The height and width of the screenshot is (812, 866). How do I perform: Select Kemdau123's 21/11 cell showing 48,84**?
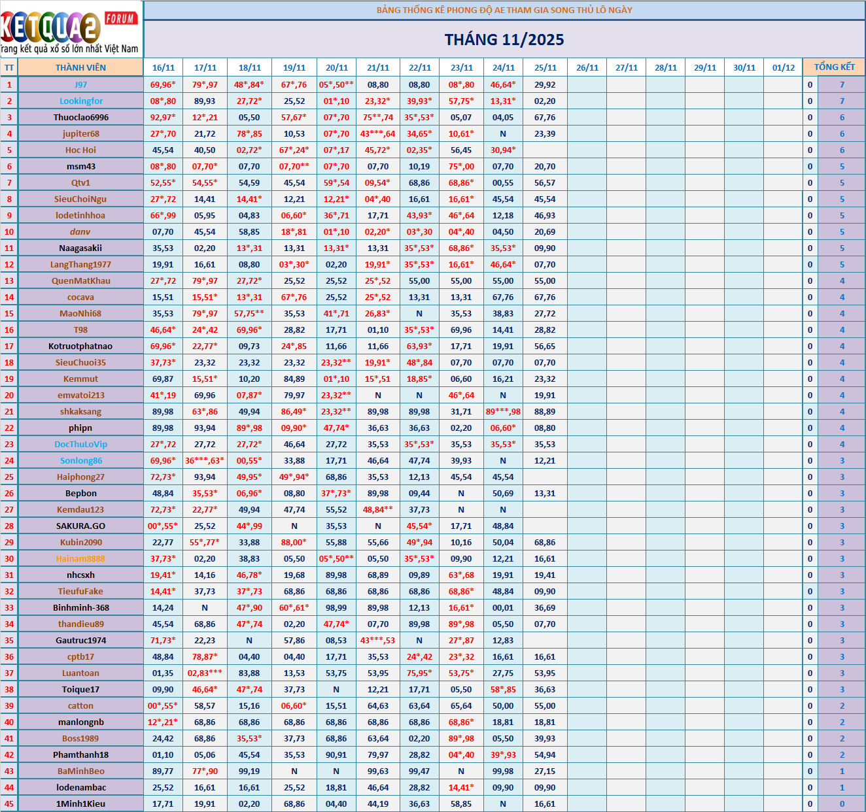click(378, 509)
